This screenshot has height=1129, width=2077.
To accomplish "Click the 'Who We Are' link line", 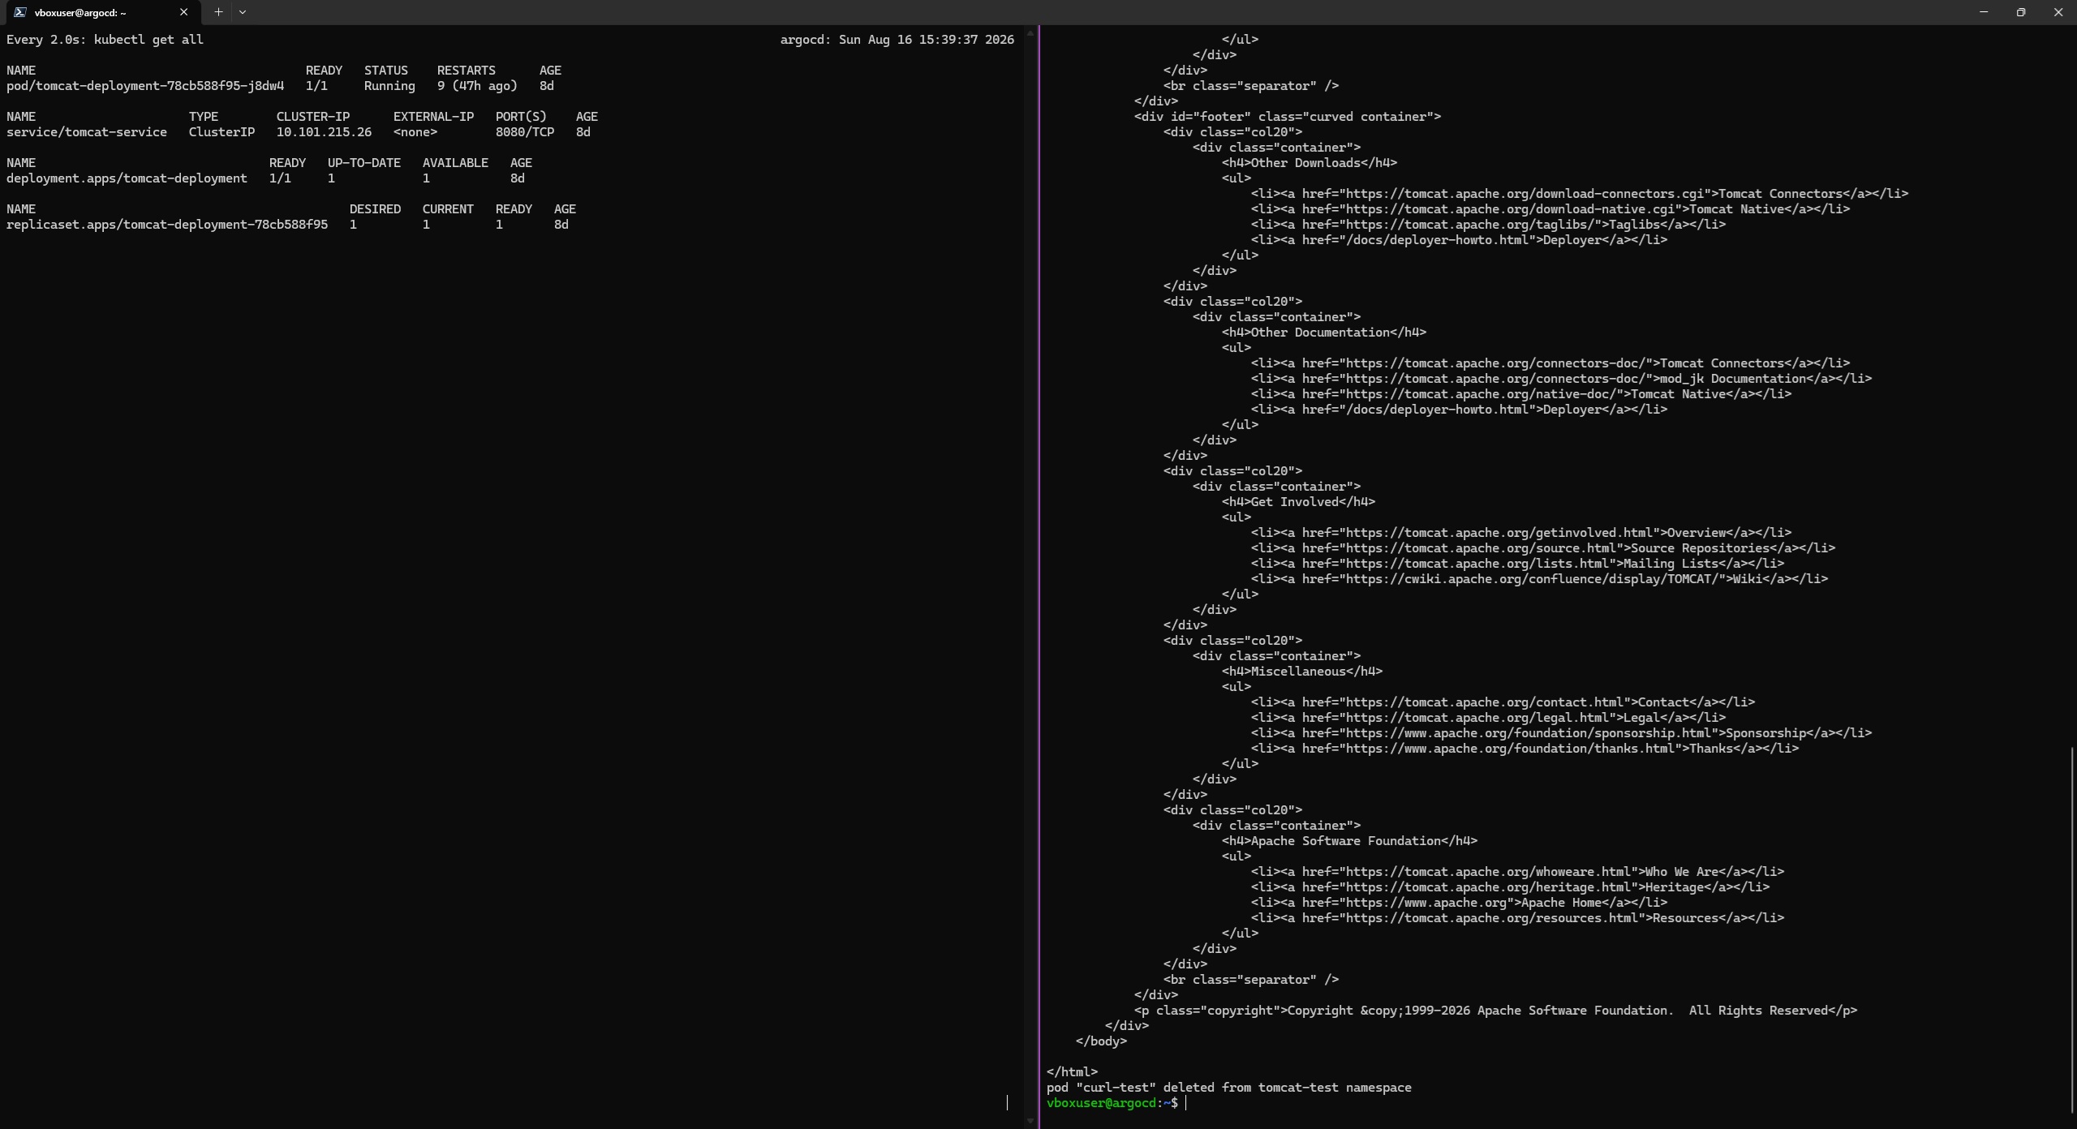I will click(1517, 872).
